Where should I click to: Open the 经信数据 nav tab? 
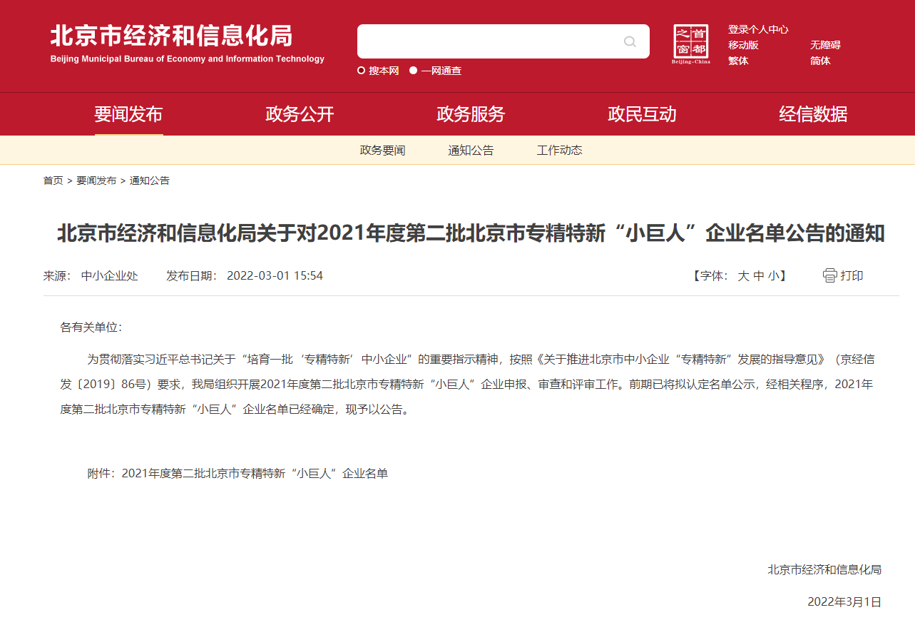tap(813, 114)
